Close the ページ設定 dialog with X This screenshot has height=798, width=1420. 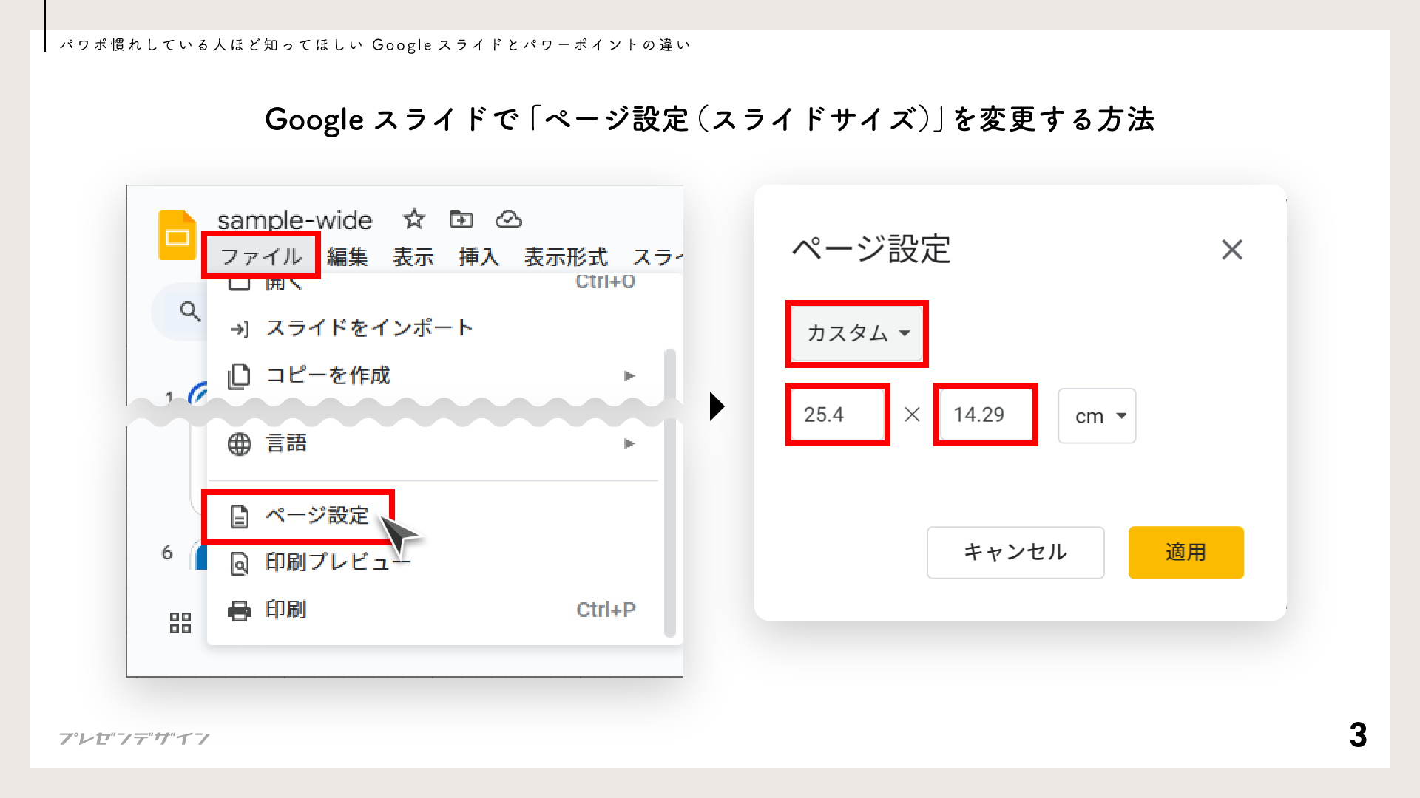pos(1232,250)
